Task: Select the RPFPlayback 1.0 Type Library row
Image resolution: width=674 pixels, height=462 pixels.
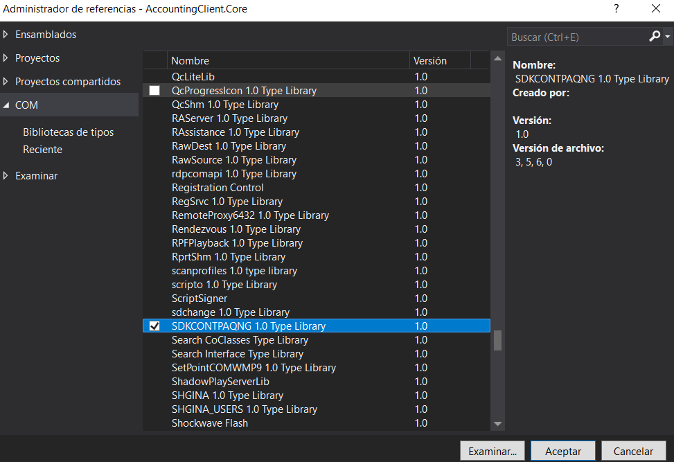Action: pyautogui.click(x=317, y=243)
